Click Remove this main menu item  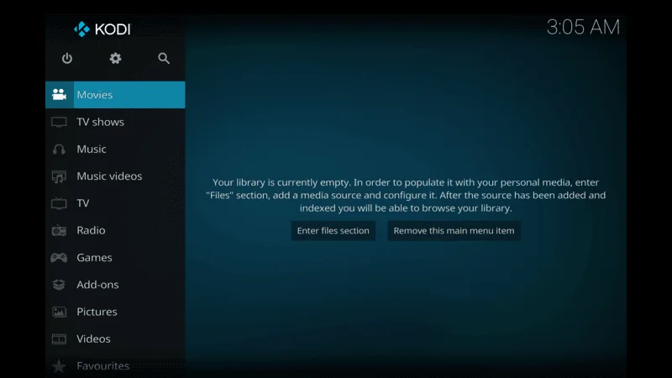[454, 230]
